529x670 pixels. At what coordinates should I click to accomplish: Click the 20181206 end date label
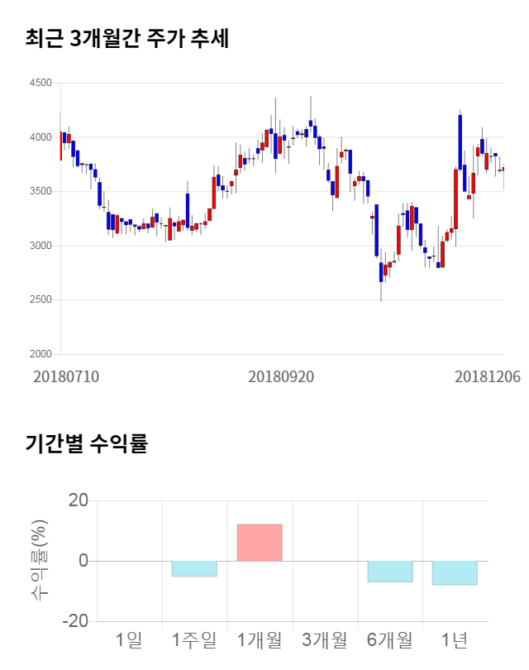click(488, 376)
